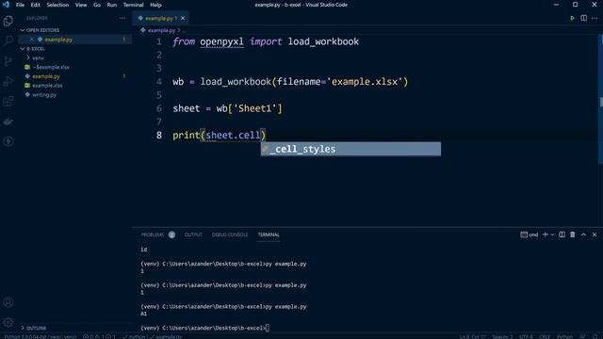This screenshot has width=603, height=339.
Task: Change language mode Python in status bar
Action: pos(565,337)
